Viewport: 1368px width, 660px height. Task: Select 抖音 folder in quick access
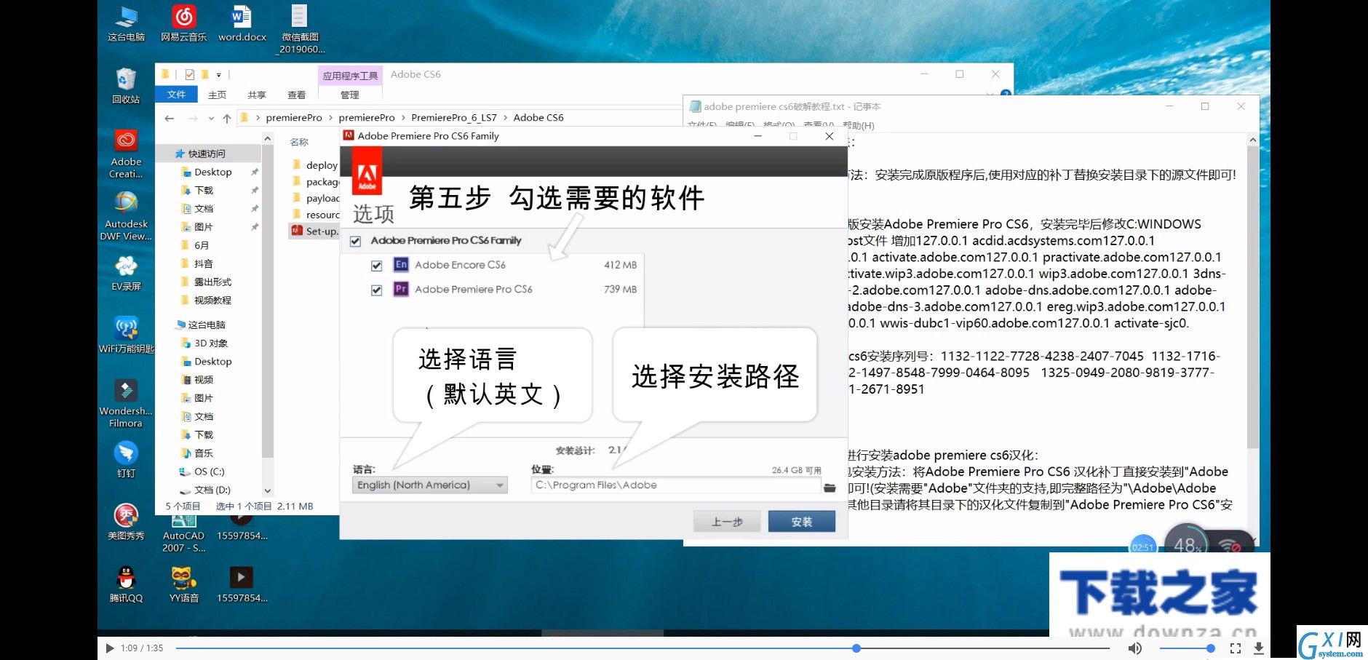pos(196,263)
